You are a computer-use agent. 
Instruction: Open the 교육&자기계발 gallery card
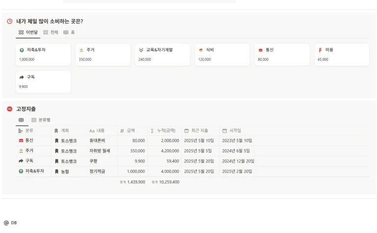(x=162, y=54)
